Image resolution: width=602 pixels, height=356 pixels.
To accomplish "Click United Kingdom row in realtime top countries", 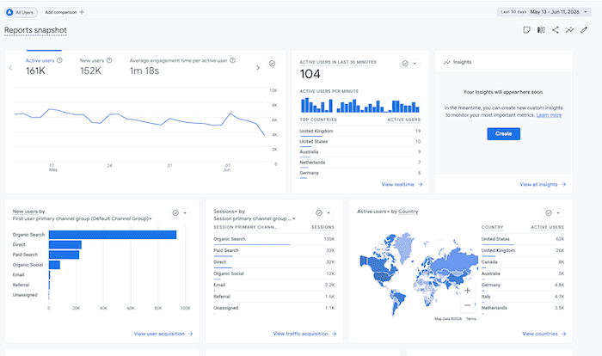I will [x=359, y=132].
